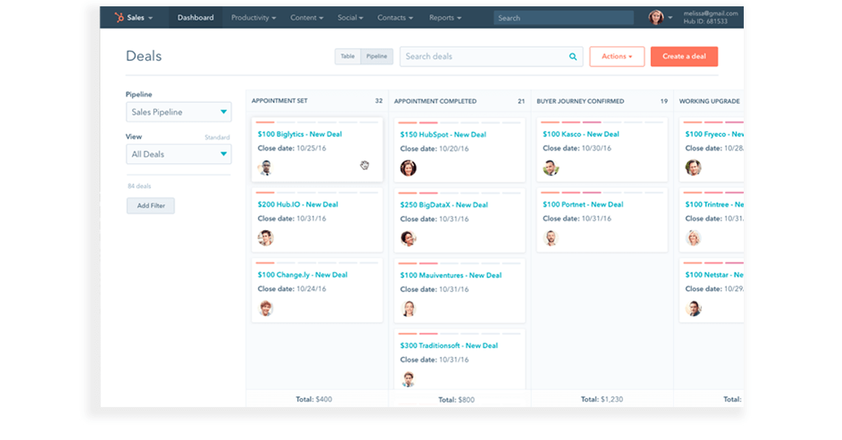Click the owner avatar on $100 Fryeco card
The image size is (842, 440).
pos(694,167)
